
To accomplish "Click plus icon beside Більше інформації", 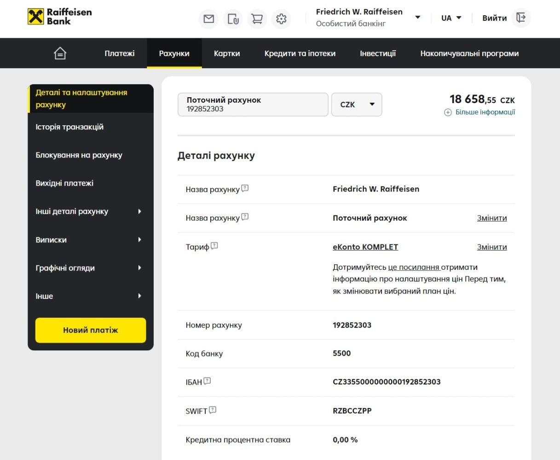I will (448, 112).
